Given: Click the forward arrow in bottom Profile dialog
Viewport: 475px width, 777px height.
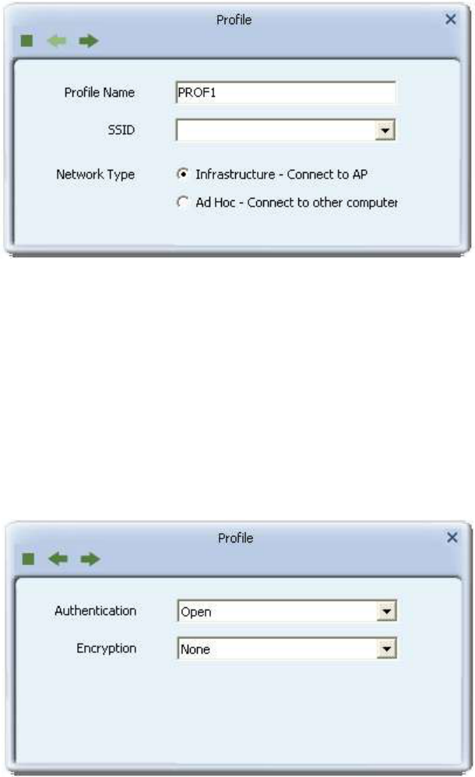Looking at the screenshot, I should coord(90,559).
